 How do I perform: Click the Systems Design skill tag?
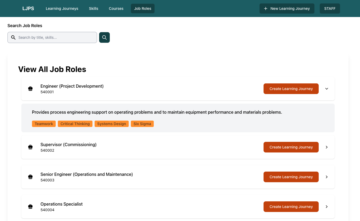point(112,124)
